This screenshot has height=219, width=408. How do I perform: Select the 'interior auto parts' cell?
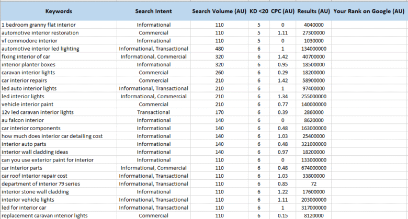pos(59,144)
